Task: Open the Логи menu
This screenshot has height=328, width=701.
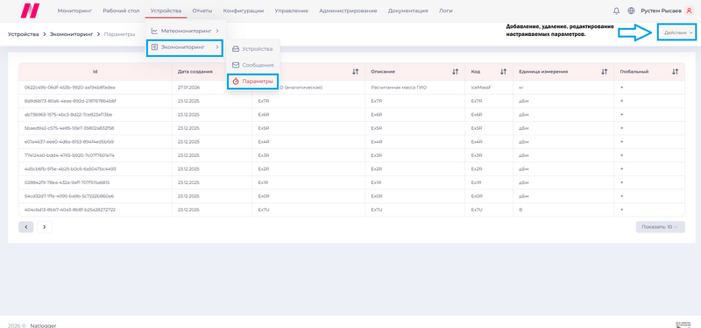Action: click(x=446, y=11)
